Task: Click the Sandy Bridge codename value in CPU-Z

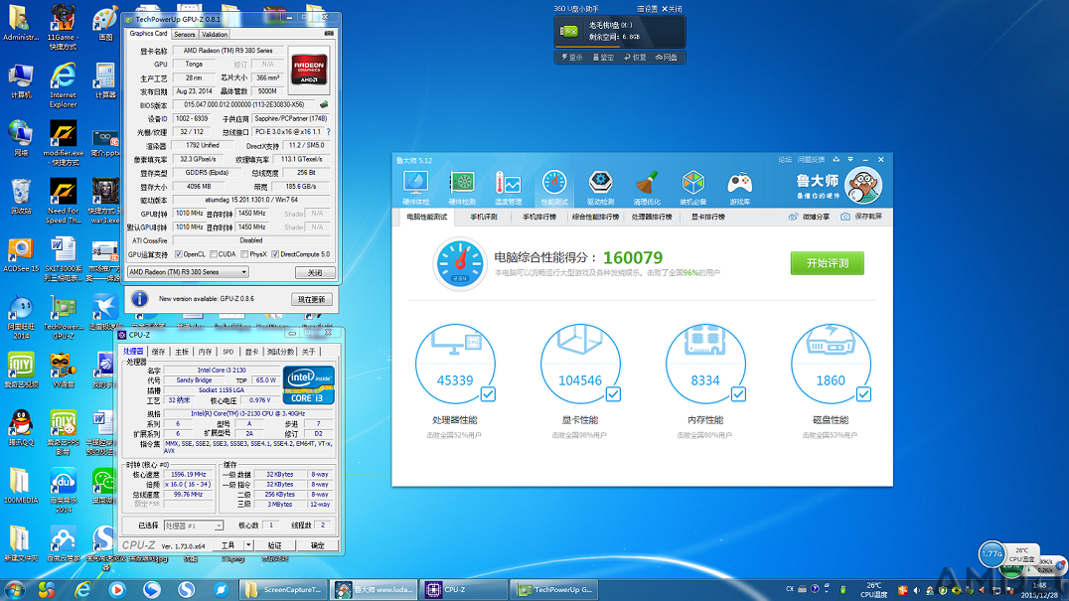Action: (194, 380)
